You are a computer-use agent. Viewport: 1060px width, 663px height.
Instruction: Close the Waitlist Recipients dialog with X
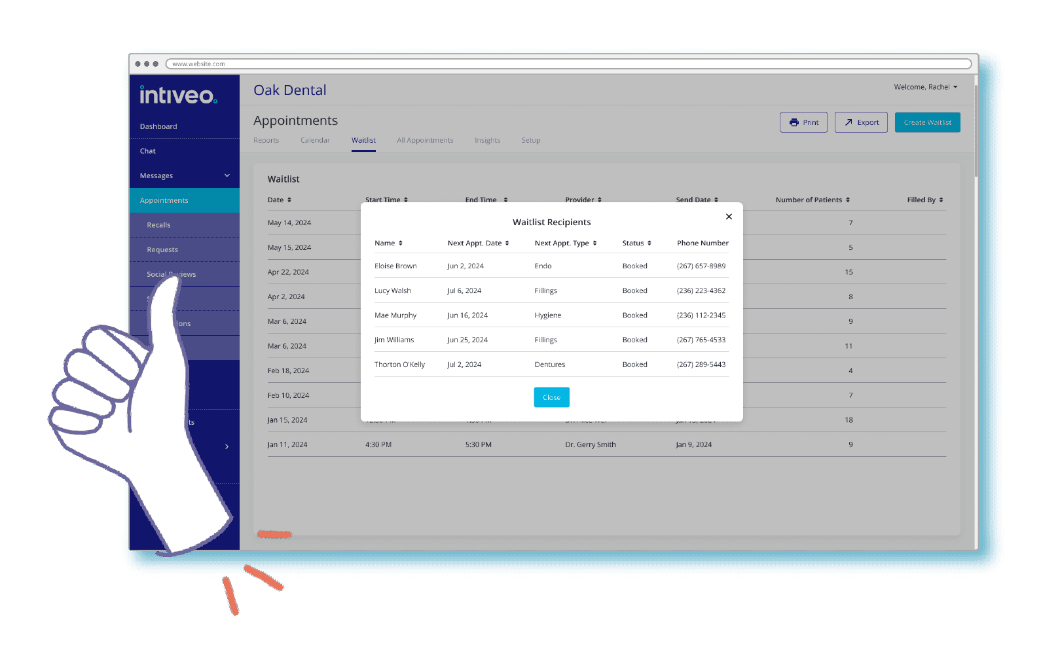tap(729, 217)
